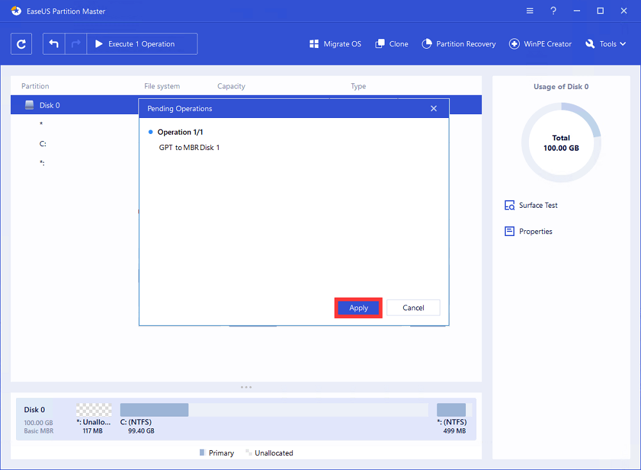This screenshot has height=470, width=641.
Task: Click the Total 100.00 GB usage chart
Action: [561, 142]
